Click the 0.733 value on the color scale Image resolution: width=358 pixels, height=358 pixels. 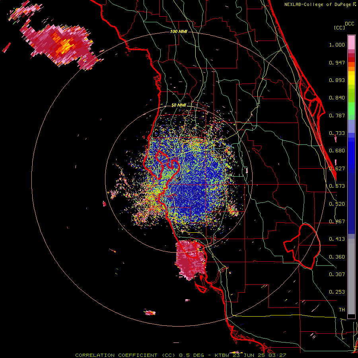click(x=337, y=133)
